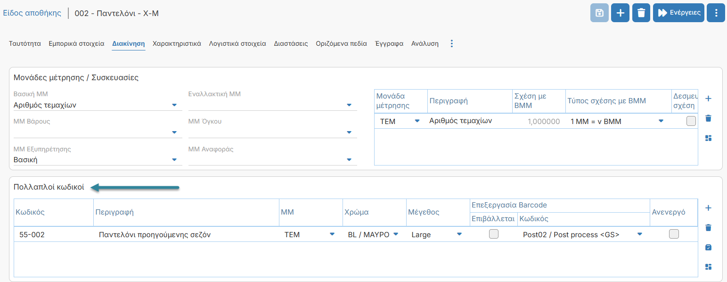Open the Χαρακτηριστικά tab
This screenshot has width=727, height=282.
coord(177,43)
